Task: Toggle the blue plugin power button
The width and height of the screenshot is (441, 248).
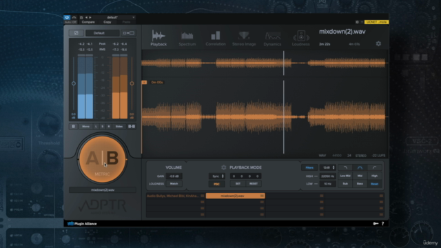Action: tap(67, 17)
